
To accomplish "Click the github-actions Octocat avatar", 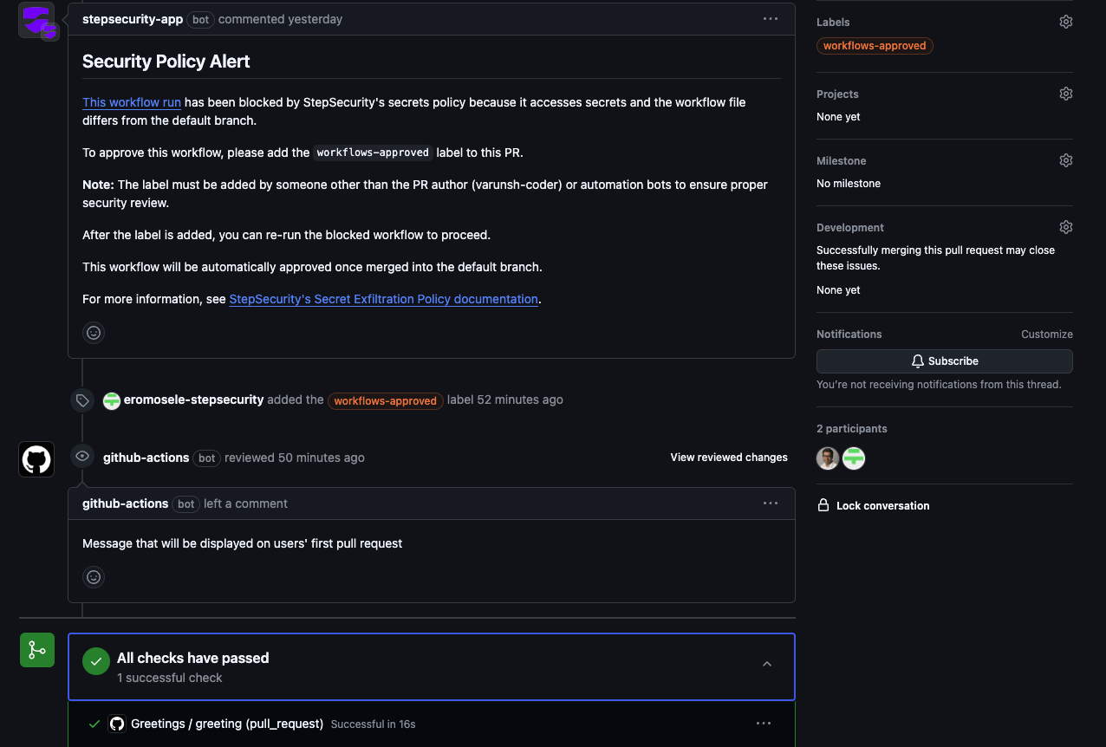I will click(36, 459).
